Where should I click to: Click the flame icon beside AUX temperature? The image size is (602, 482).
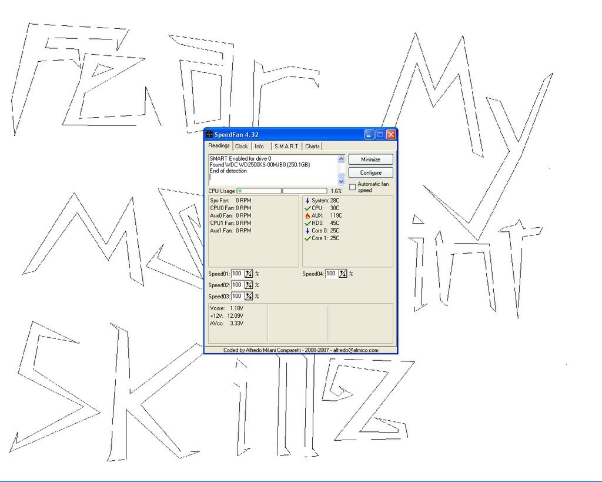point(307,216)
